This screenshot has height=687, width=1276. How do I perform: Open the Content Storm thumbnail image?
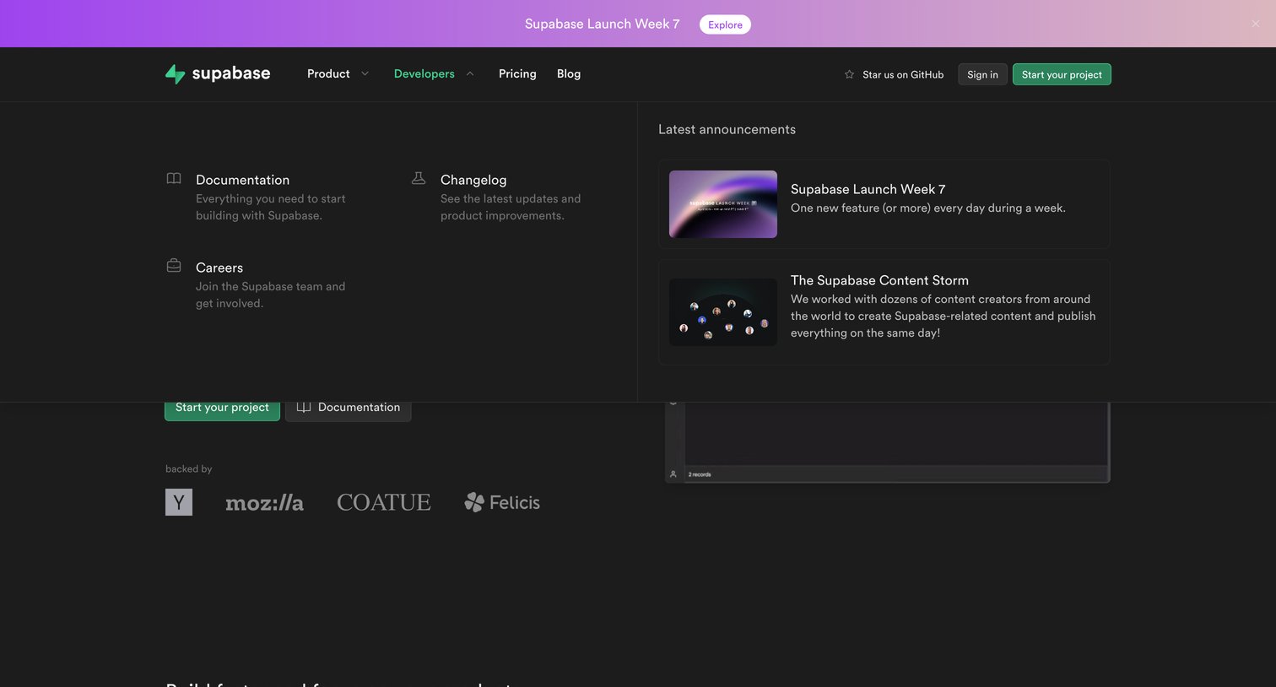(723, 312)
